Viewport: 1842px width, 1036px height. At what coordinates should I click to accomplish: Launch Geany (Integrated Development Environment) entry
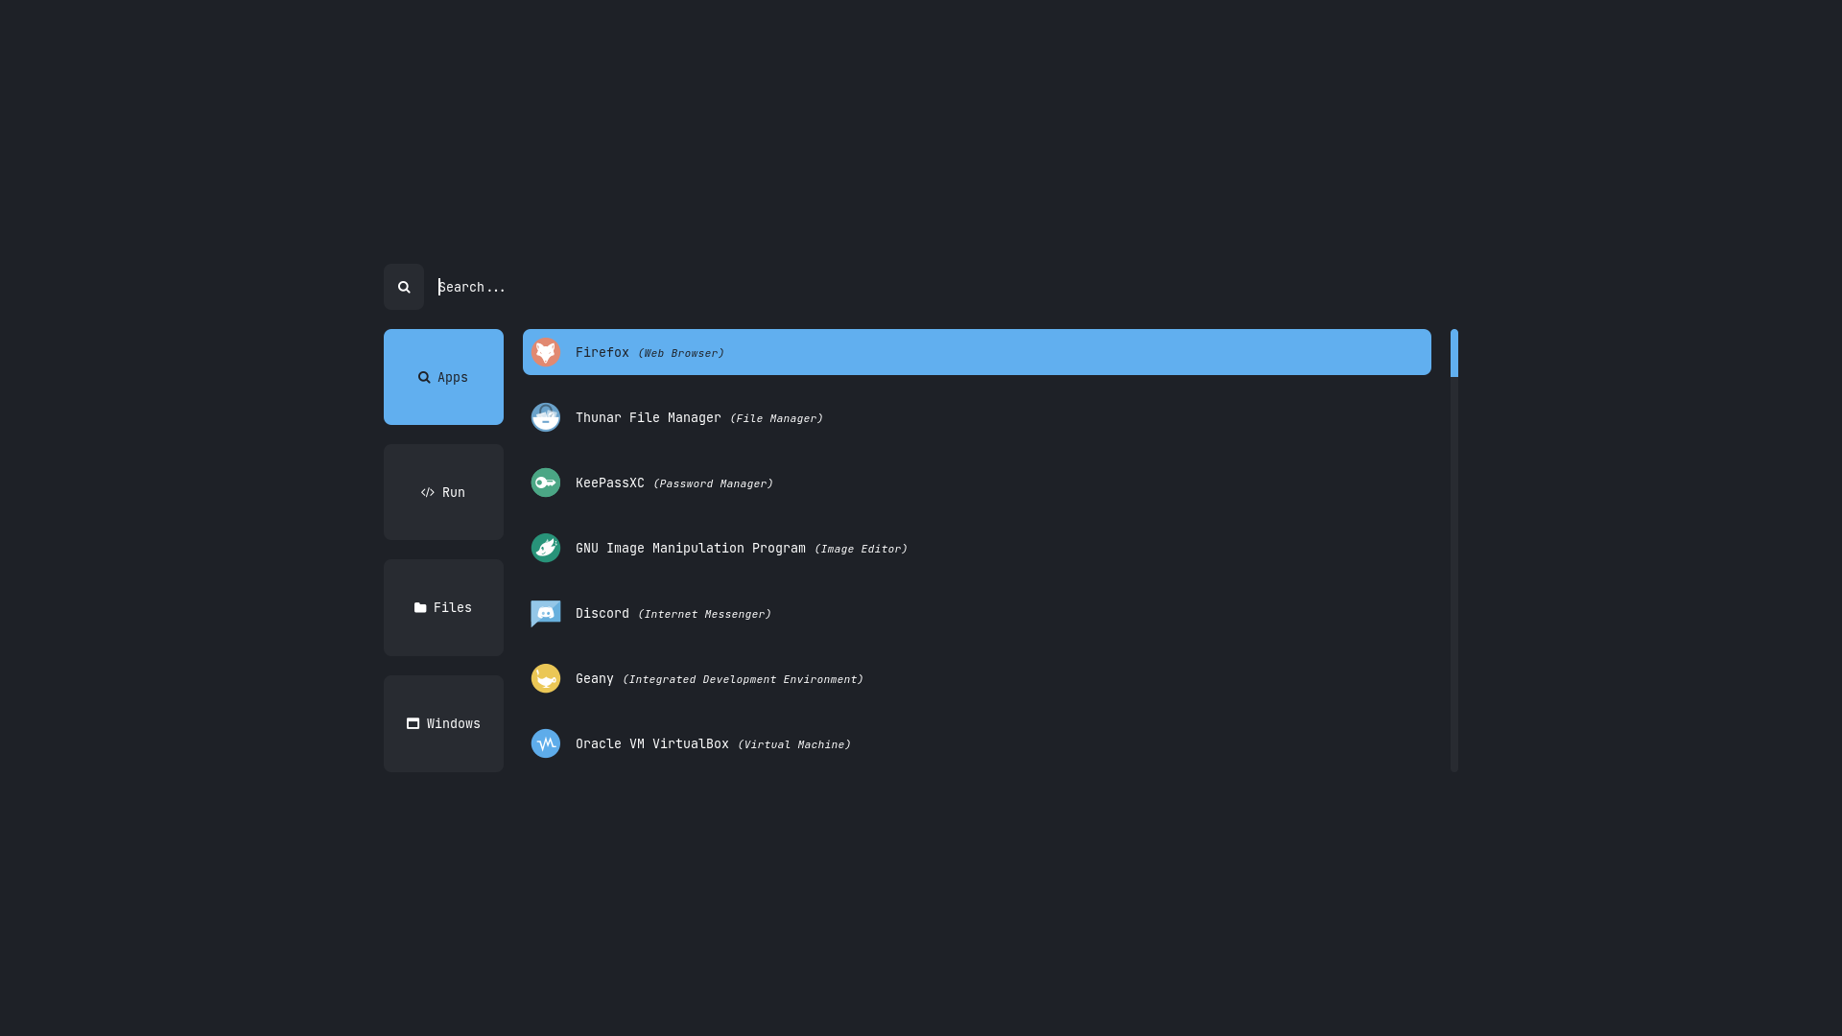click(719, 678)
